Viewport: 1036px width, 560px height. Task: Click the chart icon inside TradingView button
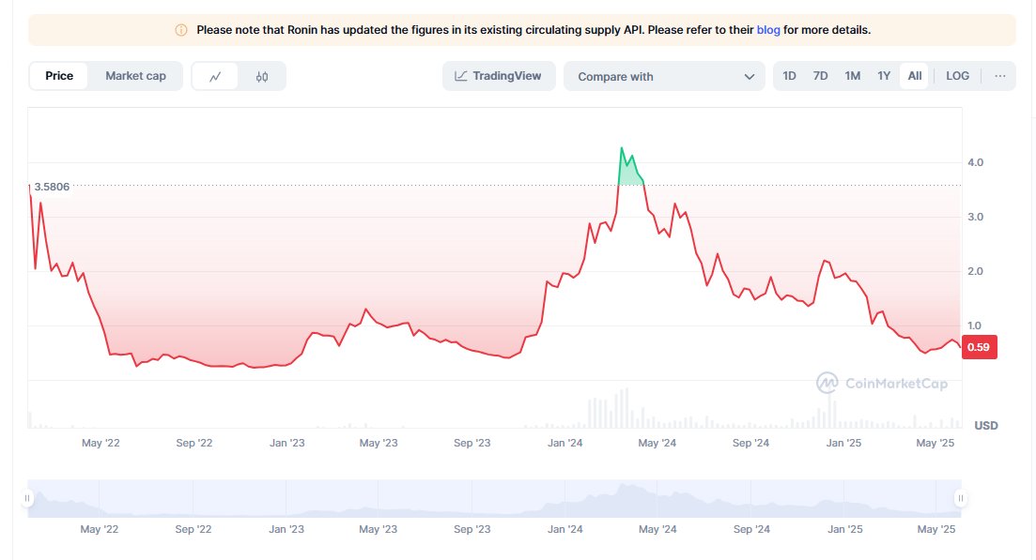[x=461, y=77]
